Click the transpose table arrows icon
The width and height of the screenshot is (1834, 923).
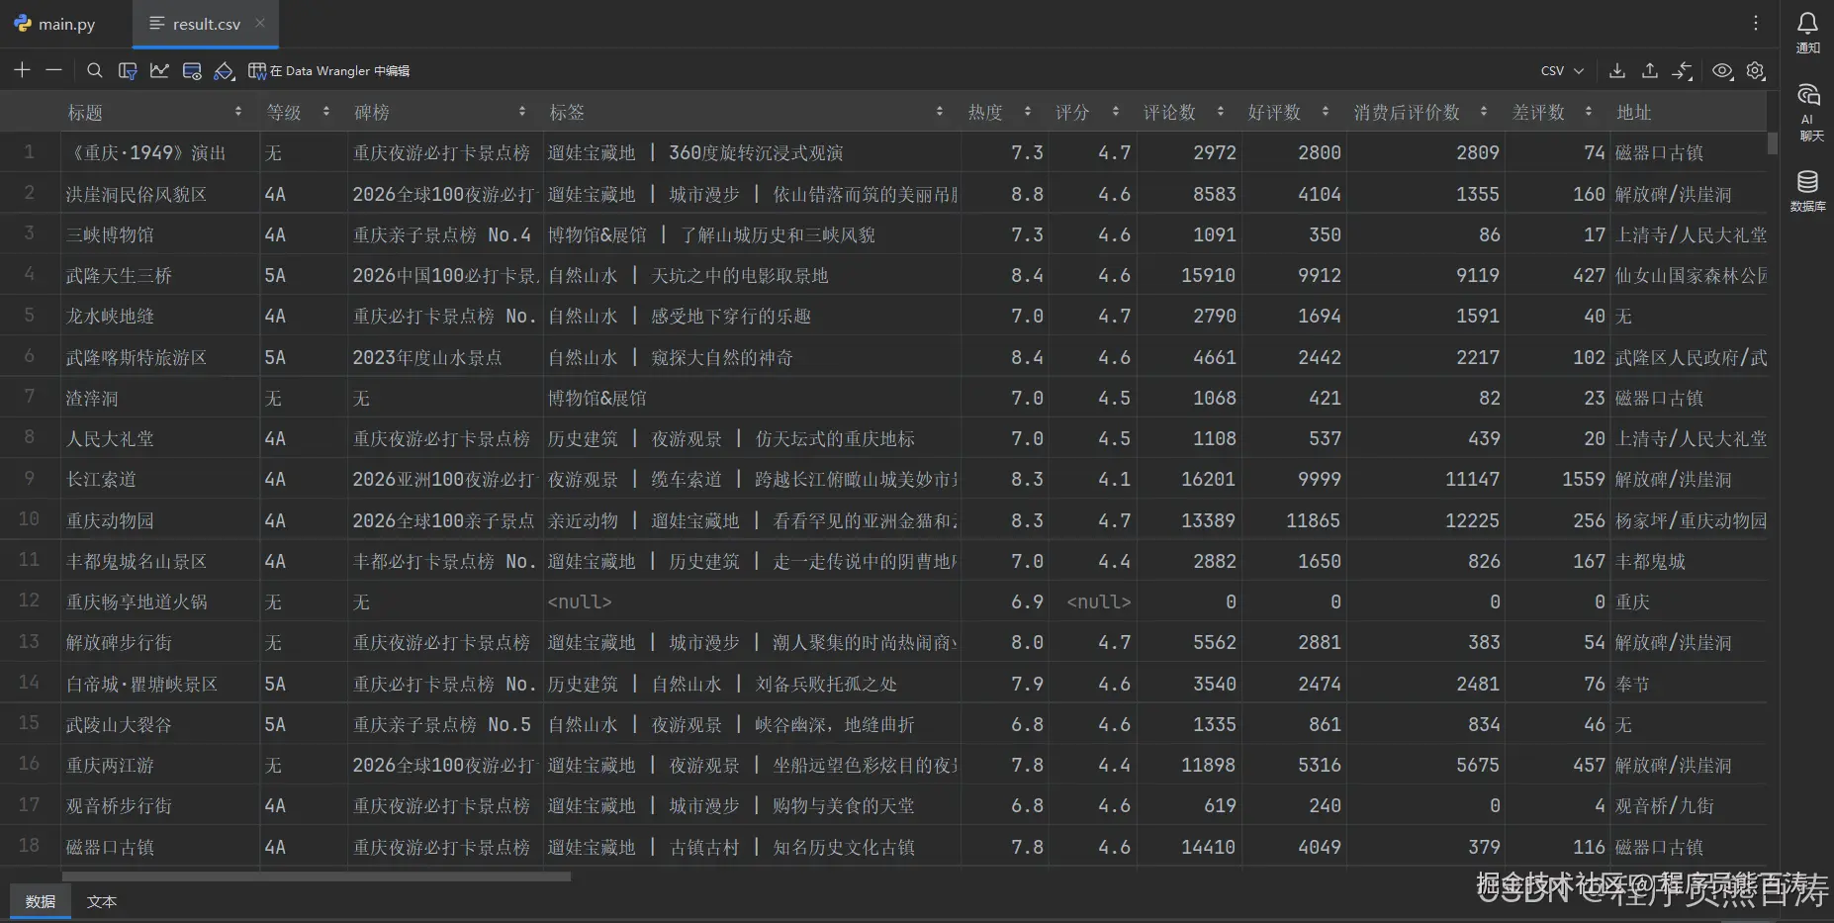pyautogui.click(x=1683, y=70)
